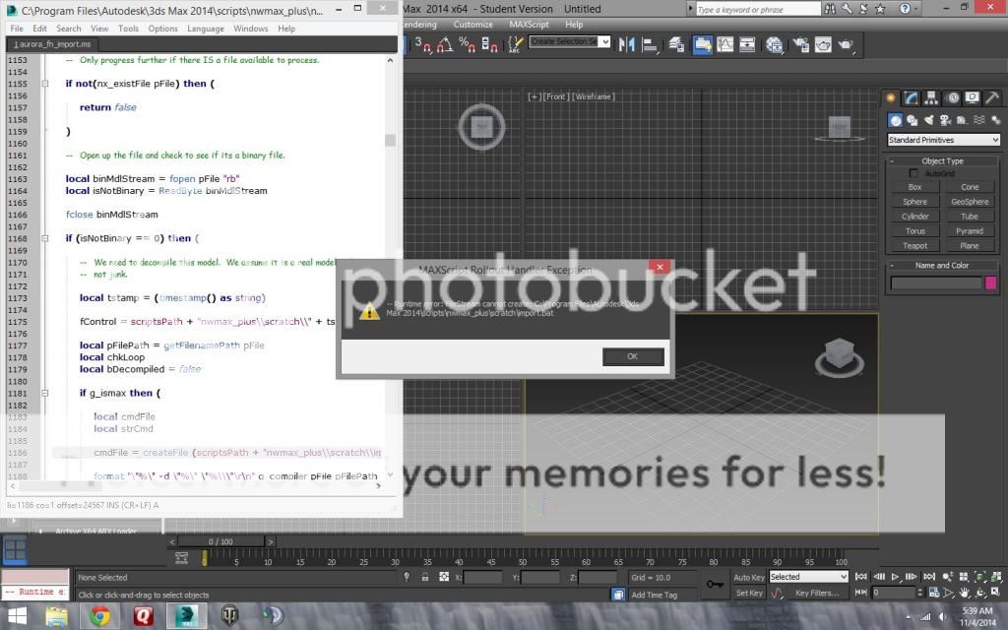Open the Hierarchy panel tab icon
1008x630 pixels.
click(x=932, y=97)
